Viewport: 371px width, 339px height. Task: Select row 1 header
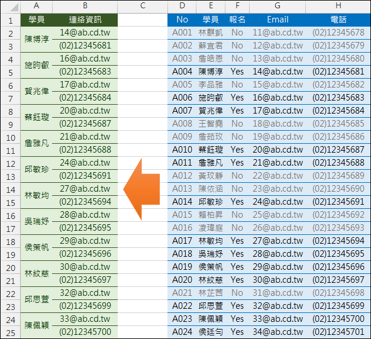pyautogui.click(x=11, y=20)
